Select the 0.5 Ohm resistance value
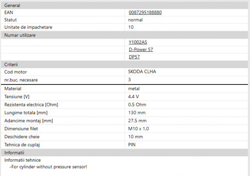The width and height of the screenshot is (250, 176). point(137,104)
